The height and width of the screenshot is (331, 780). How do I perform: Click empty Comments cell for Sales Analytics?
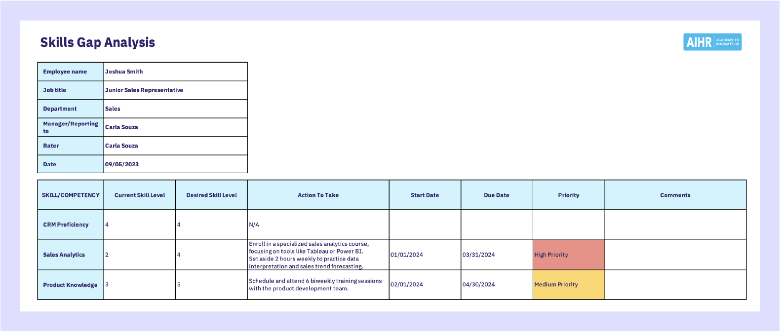pyautogui.click(x=675, y=255)
